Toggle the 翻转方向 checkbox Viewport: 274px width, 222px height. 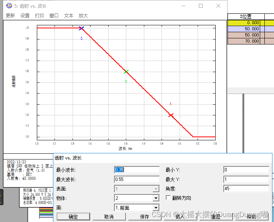tap(168, 198)
